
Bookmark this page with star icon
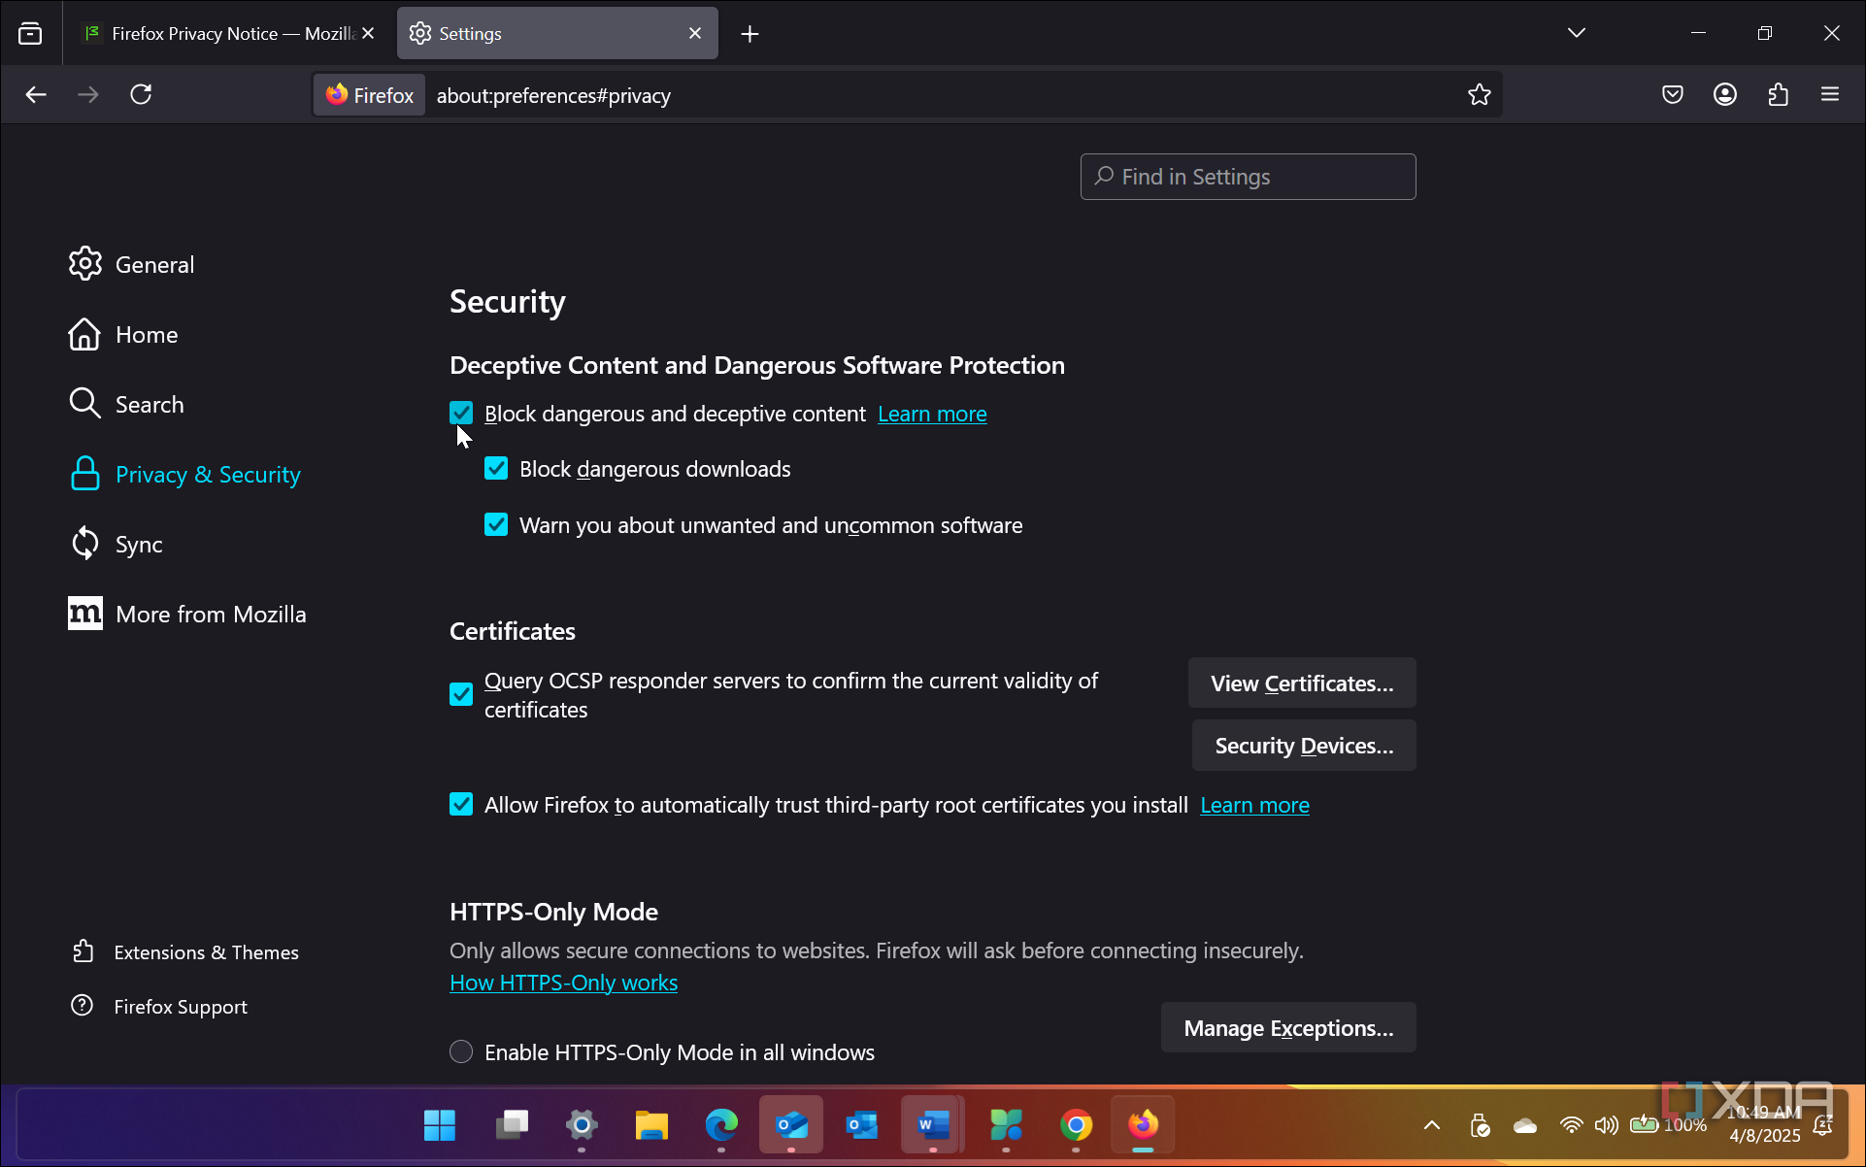[x=1479, y=94]
